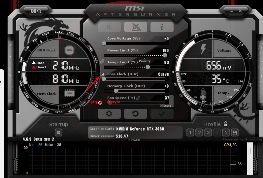Toggle the fan speed sync link icon

[x=138, y=98]
